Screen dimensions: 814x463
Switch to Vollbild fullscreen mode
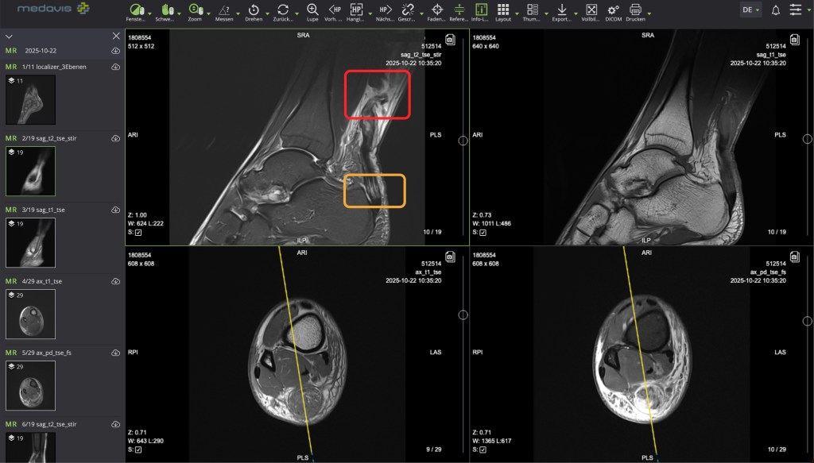[591, 10]
